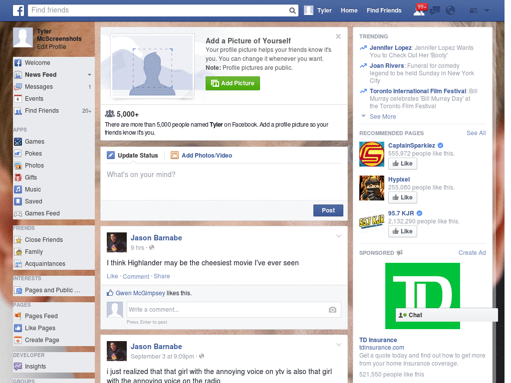Viewport: 511px width, 383px height.
Task: Open the Photos icon in sidebar
Action: pos(18,166)
